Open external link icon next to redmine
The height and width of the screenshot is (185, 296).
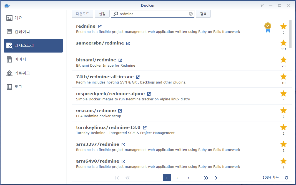tap(100, 26)
